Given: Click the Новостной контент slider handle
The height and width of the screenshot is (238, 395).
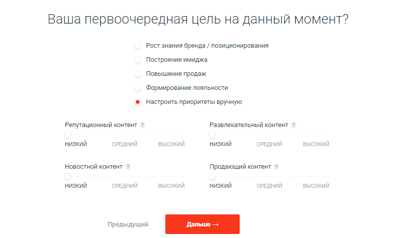Looking at the screenshot, I should point(67,177).
